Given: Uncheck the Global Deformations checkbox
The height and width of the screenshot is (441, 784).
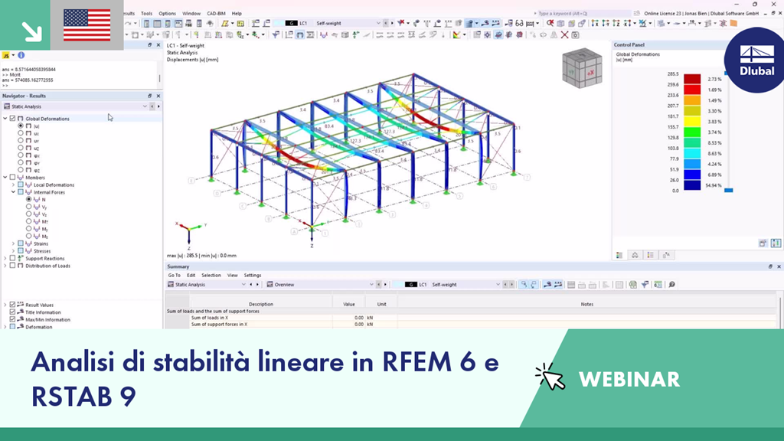Looking at the screenshot, I should pos(12,119).
